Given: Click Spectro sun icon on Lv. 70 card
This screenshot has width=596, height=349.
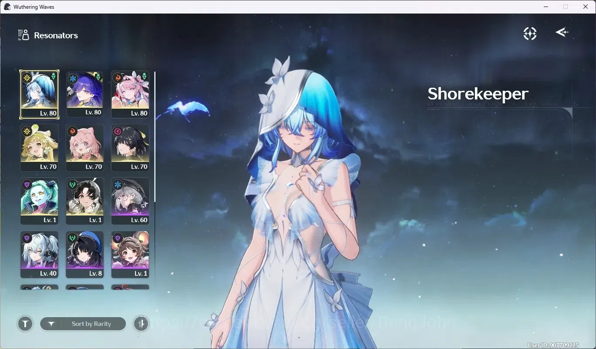Looking at the screenshot, I should pos(27,131).
